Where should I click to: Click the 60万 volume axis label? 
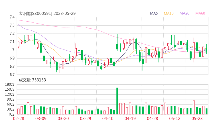click(x=11, y=104)
